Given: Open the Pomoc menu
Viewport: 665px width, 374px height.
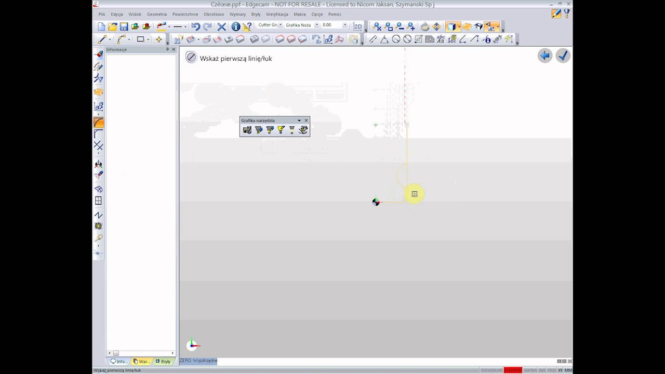Looking at the screenshot, I should 335,15.
